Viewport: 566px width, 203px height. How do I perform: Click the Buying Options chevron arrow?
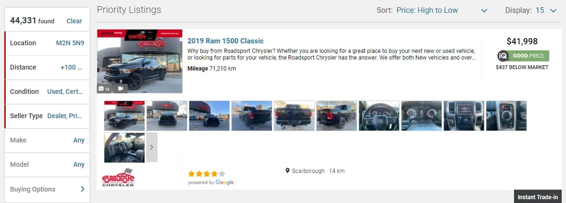click(82, 189)
